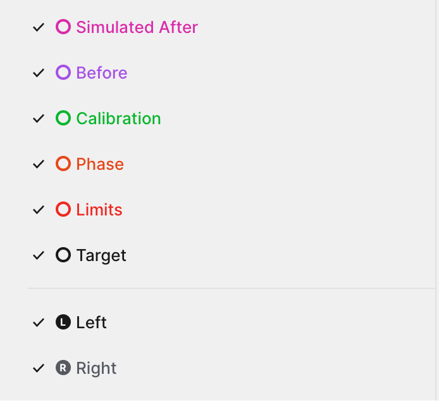
Task: Toggle the checkmark beside Phase
Action: [39, 164]
